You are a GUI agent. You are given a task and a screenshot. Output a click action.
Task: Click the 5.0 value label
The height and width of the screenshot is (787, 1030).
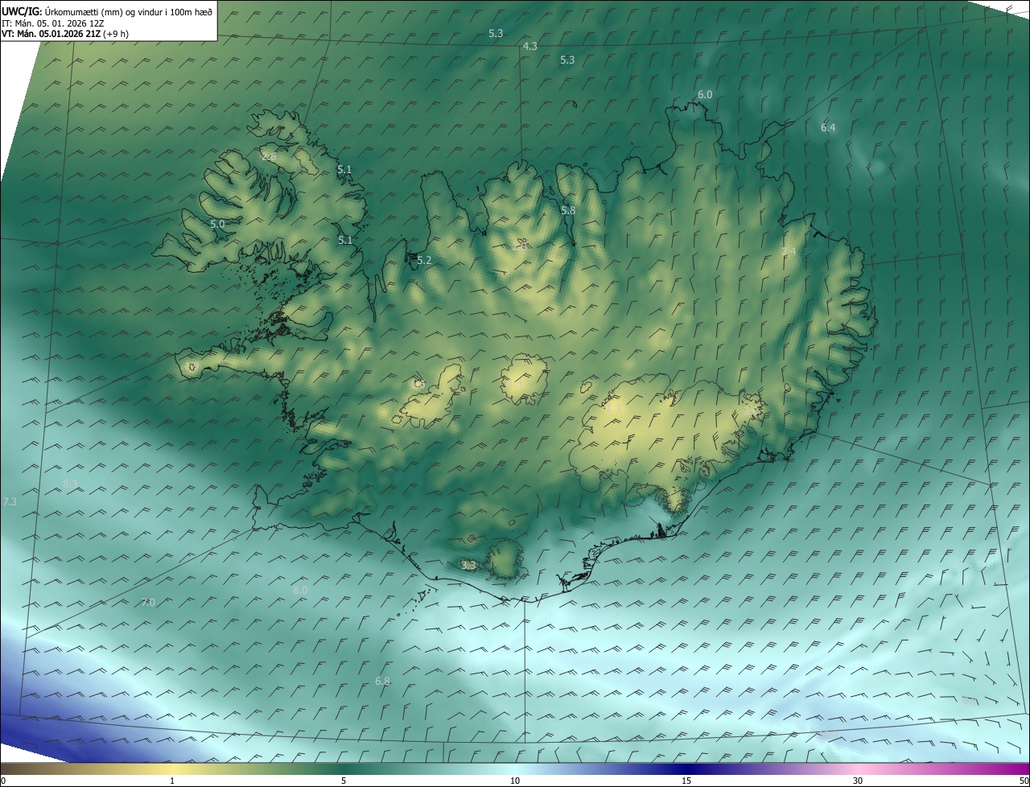[x=217, y=224]
